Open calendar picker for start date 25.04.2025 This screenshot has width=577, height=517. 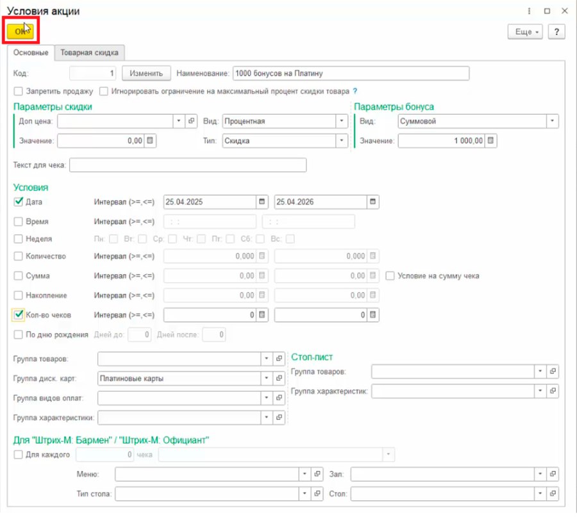pos(262,202)
